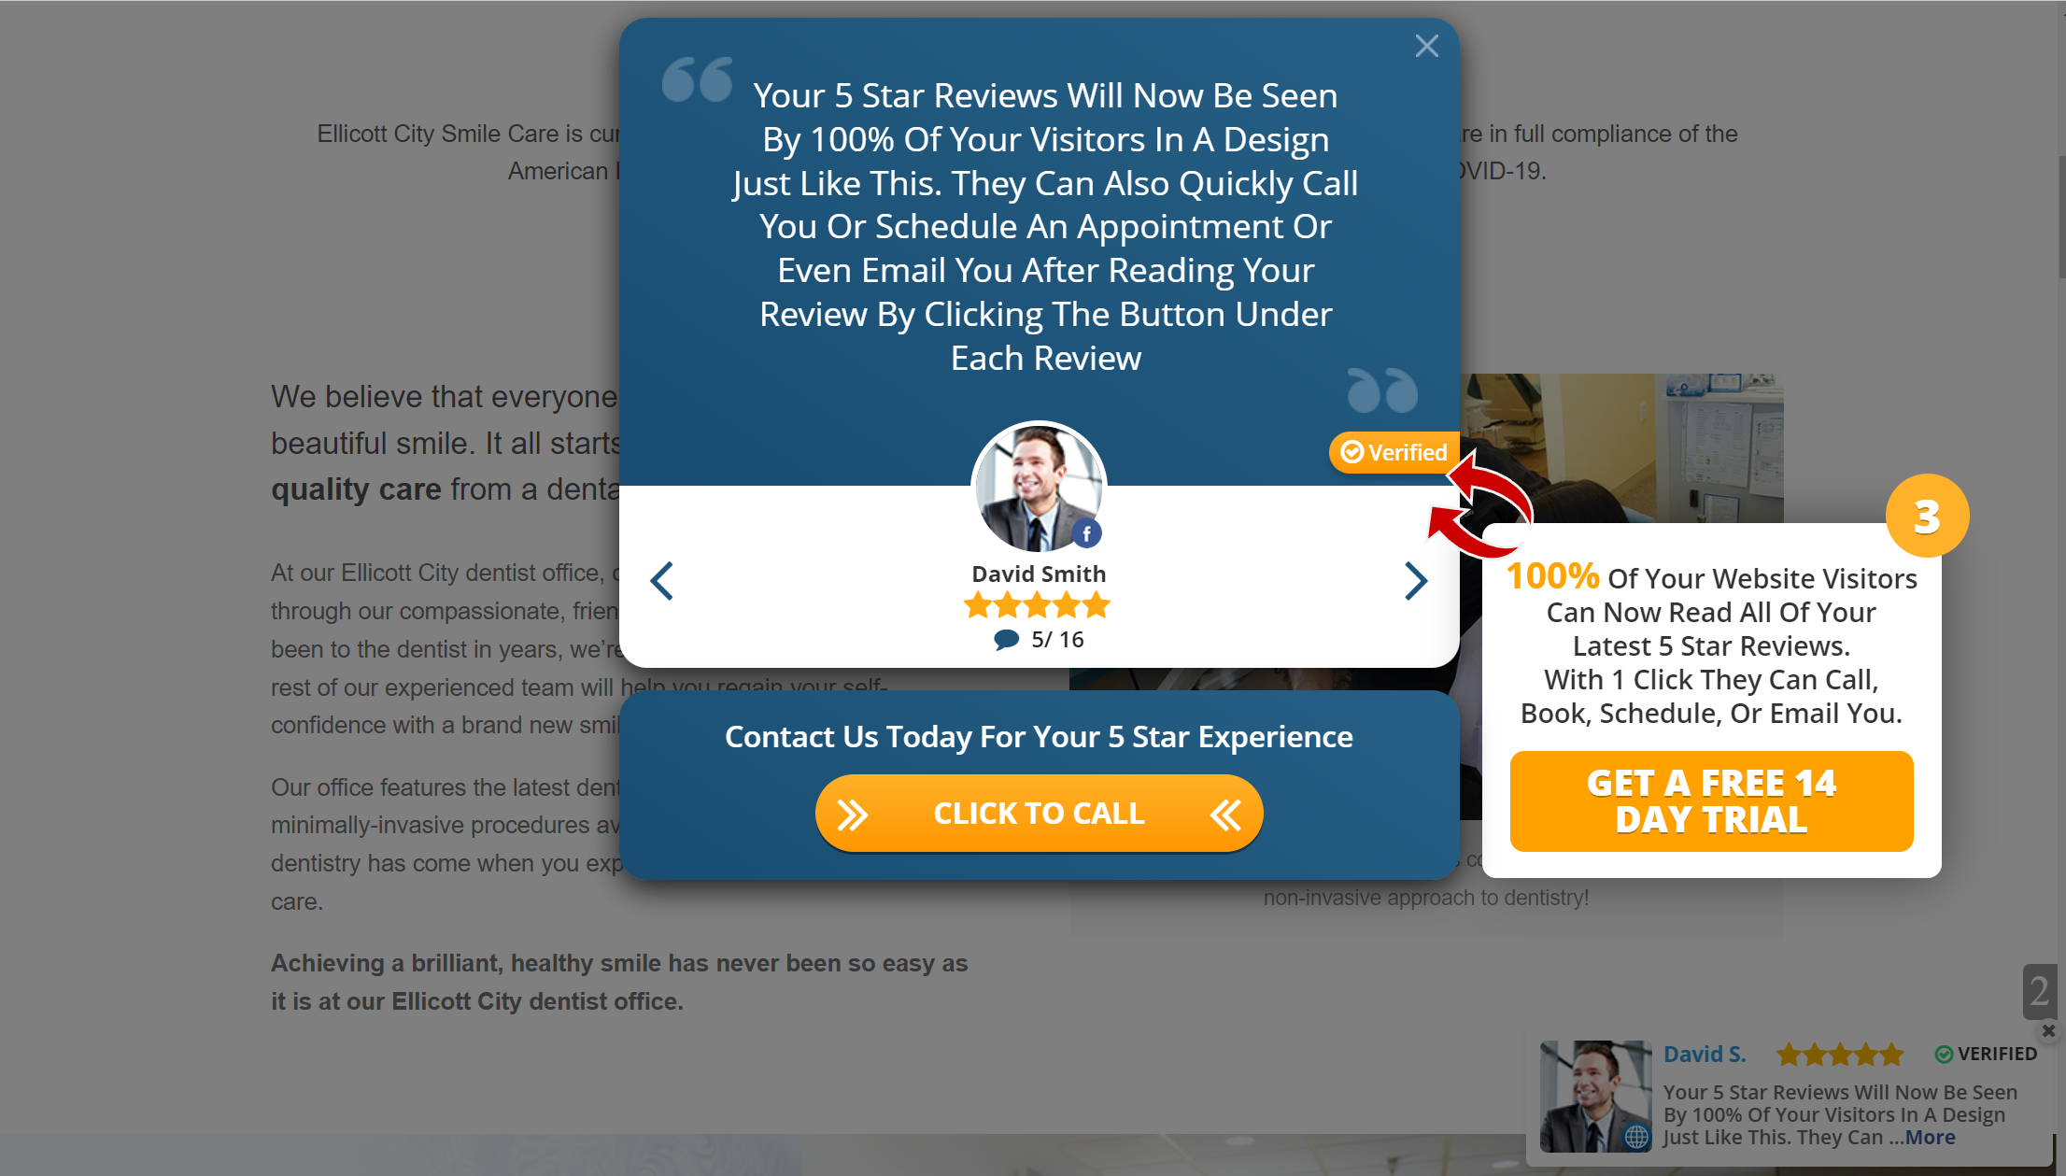The width and height of the screenshot is (2066, 1176).
Task: Click the green VERIFIED checkmark in notification
Action: [x=1944, y=1055]
